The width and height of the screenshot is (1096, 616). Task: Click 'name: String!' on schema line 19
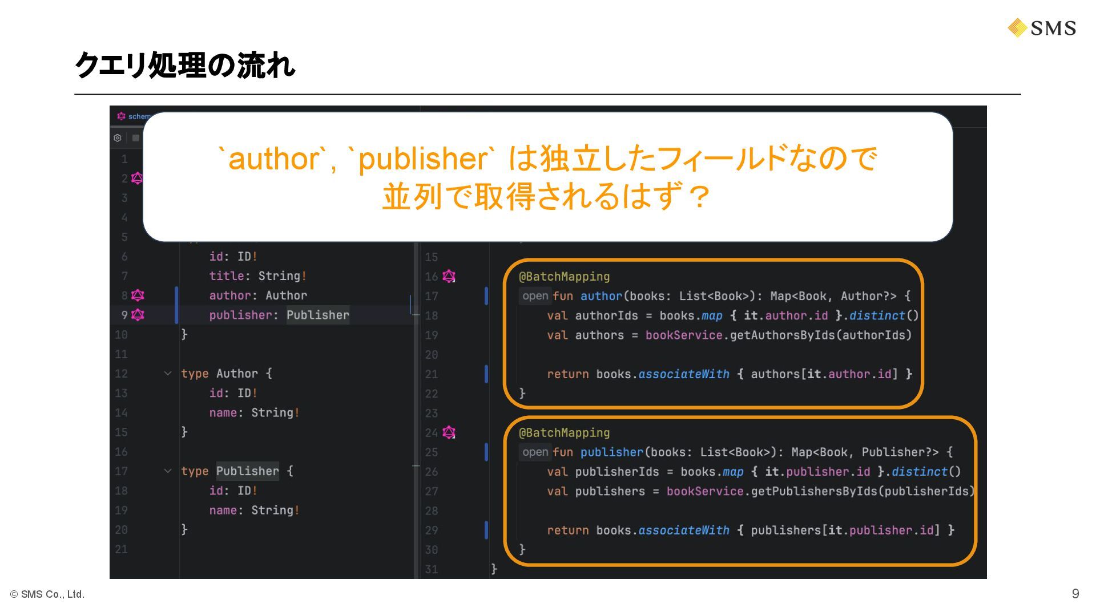point(255,510)
